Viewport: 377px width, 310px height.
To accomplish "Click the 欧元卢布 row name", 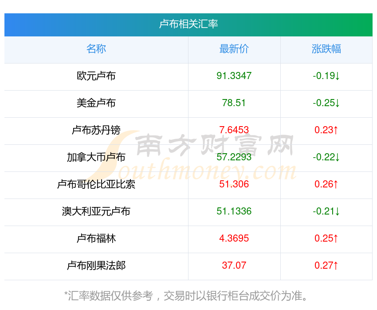I will (x=96, y=76).
